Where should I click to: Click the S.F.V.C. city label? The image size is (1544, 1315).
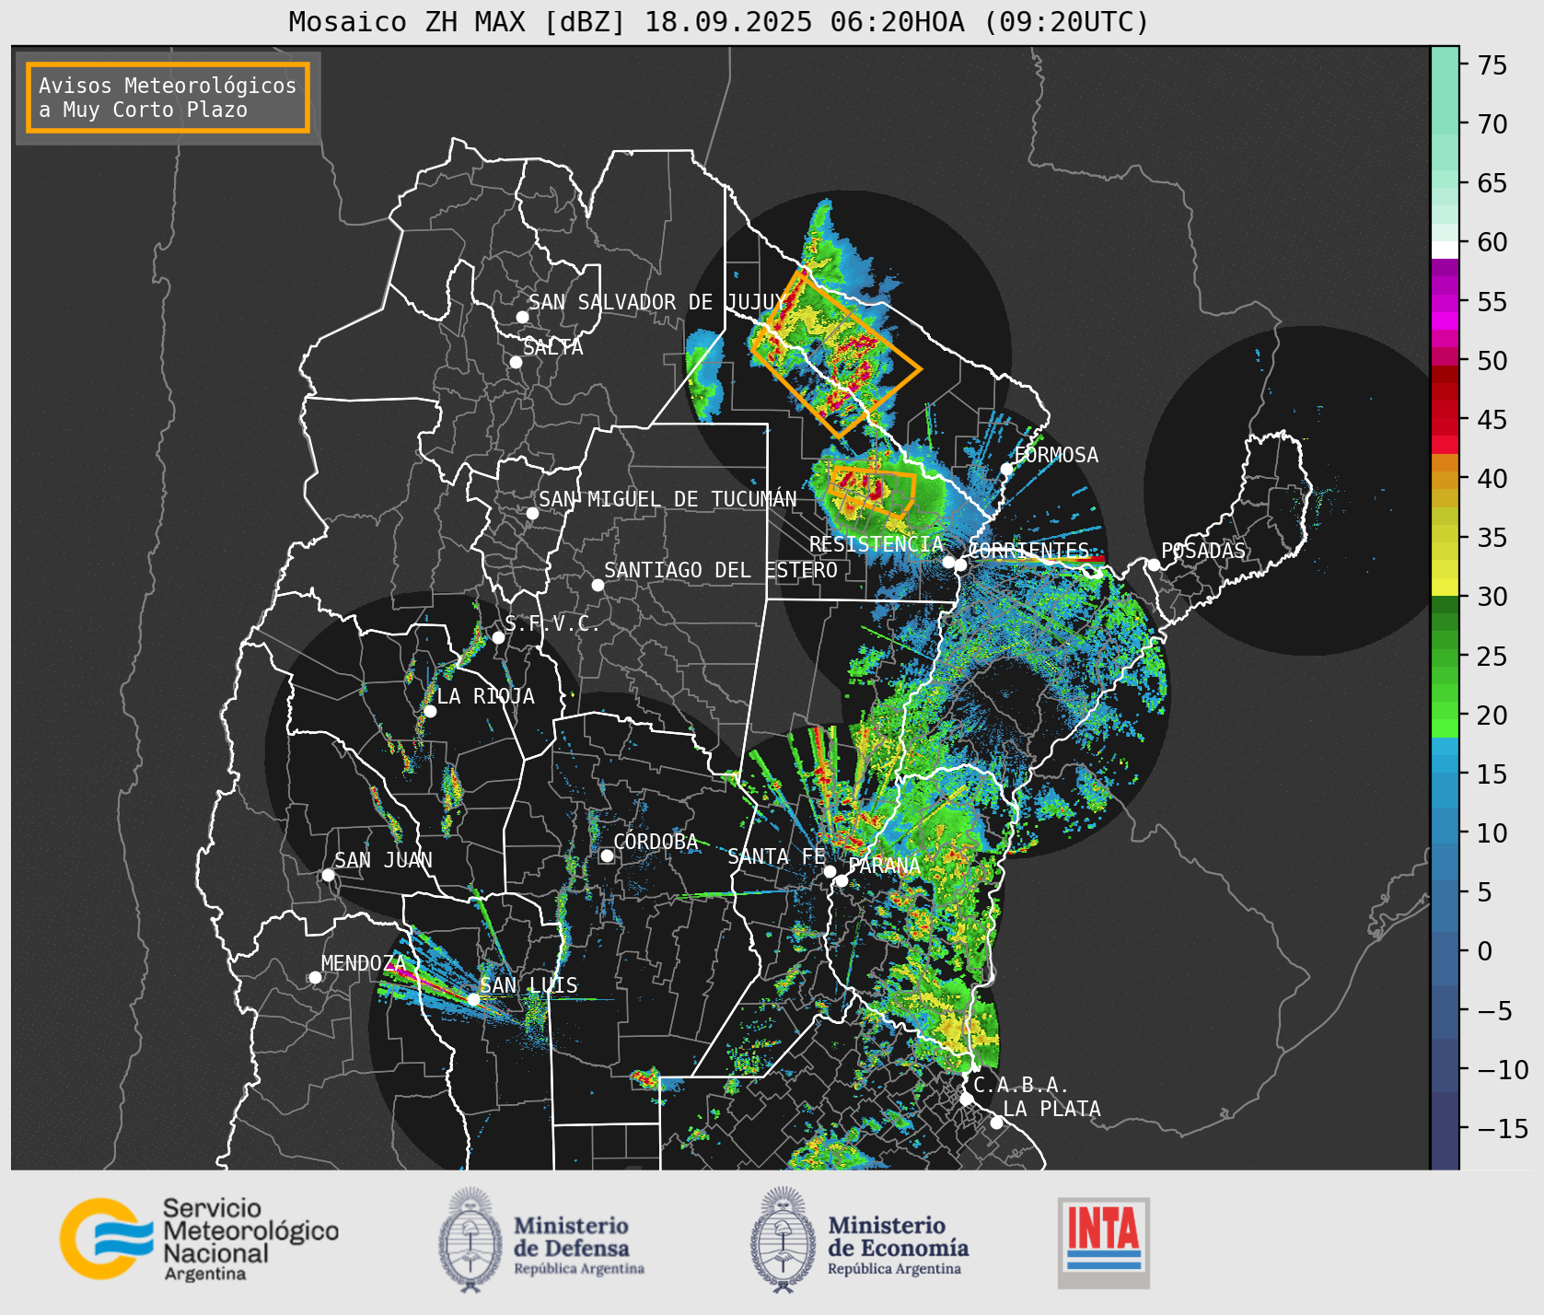pyautogui.click(x=551, y=623)
